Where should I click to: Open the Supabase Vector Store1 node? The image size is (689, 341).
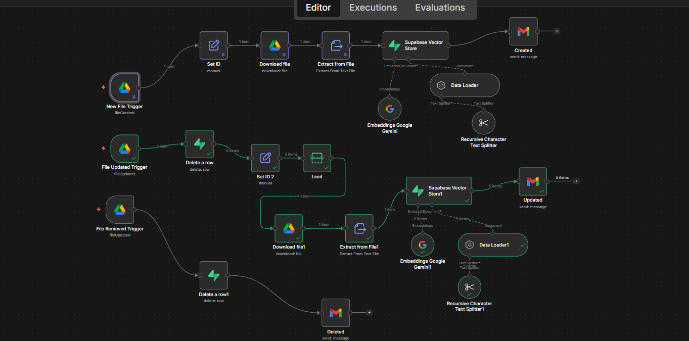pyautogui.click(x=439, y=191)
